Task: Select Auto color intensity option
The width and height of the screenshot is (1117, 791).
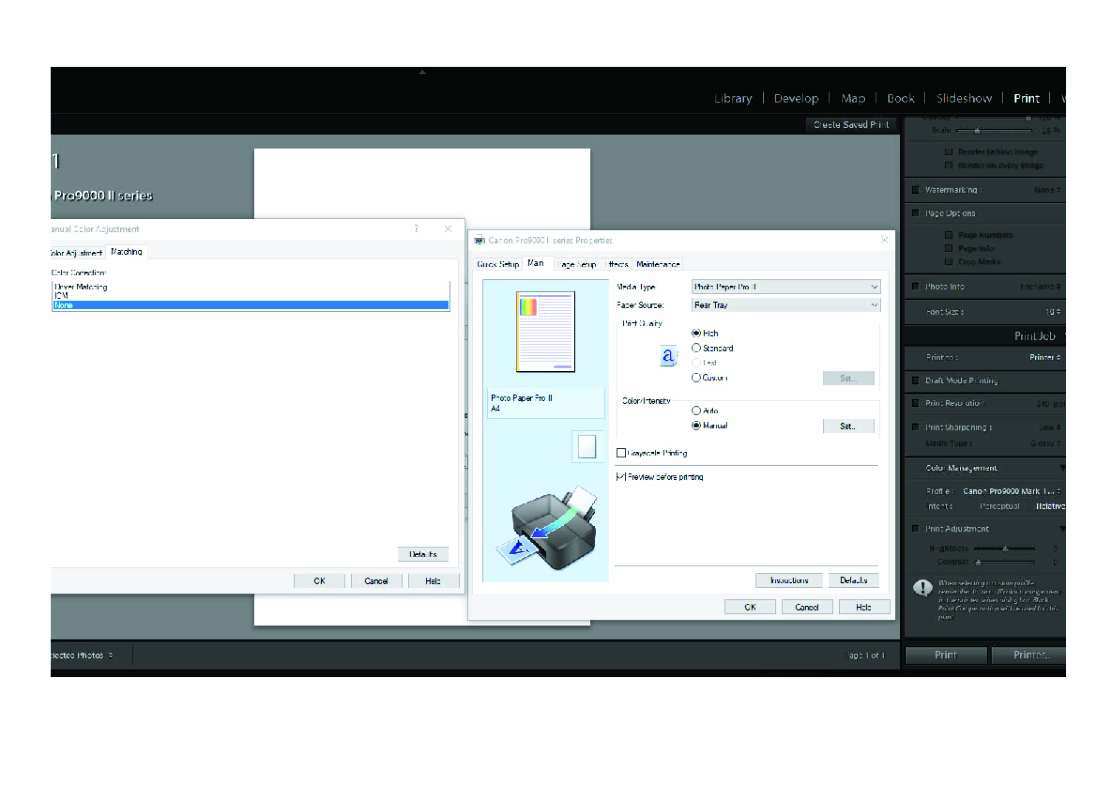Action: (696, 411)
